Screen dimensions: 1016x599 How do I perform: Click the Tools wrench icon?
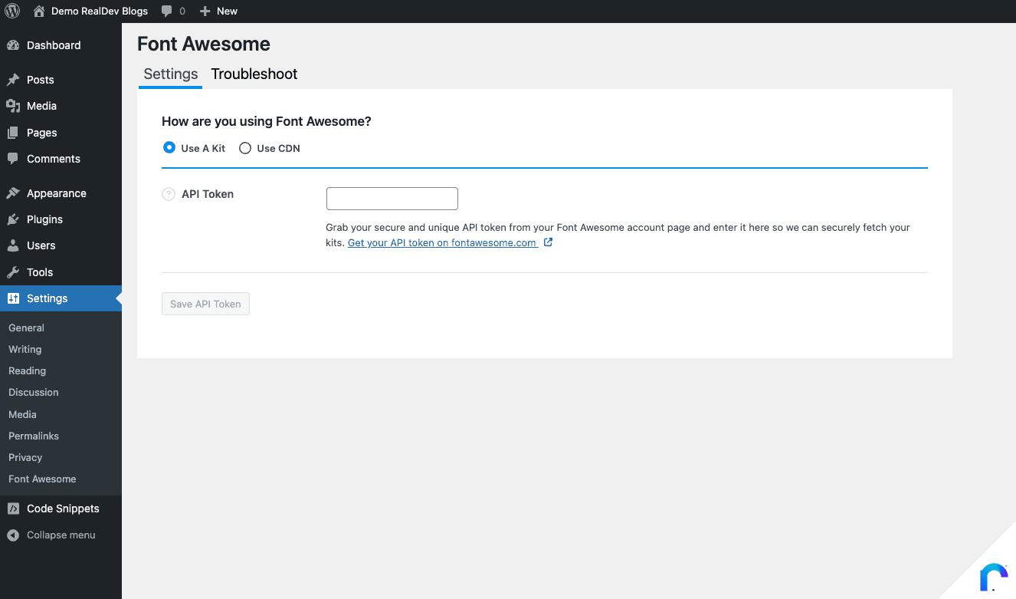(13, 272)
